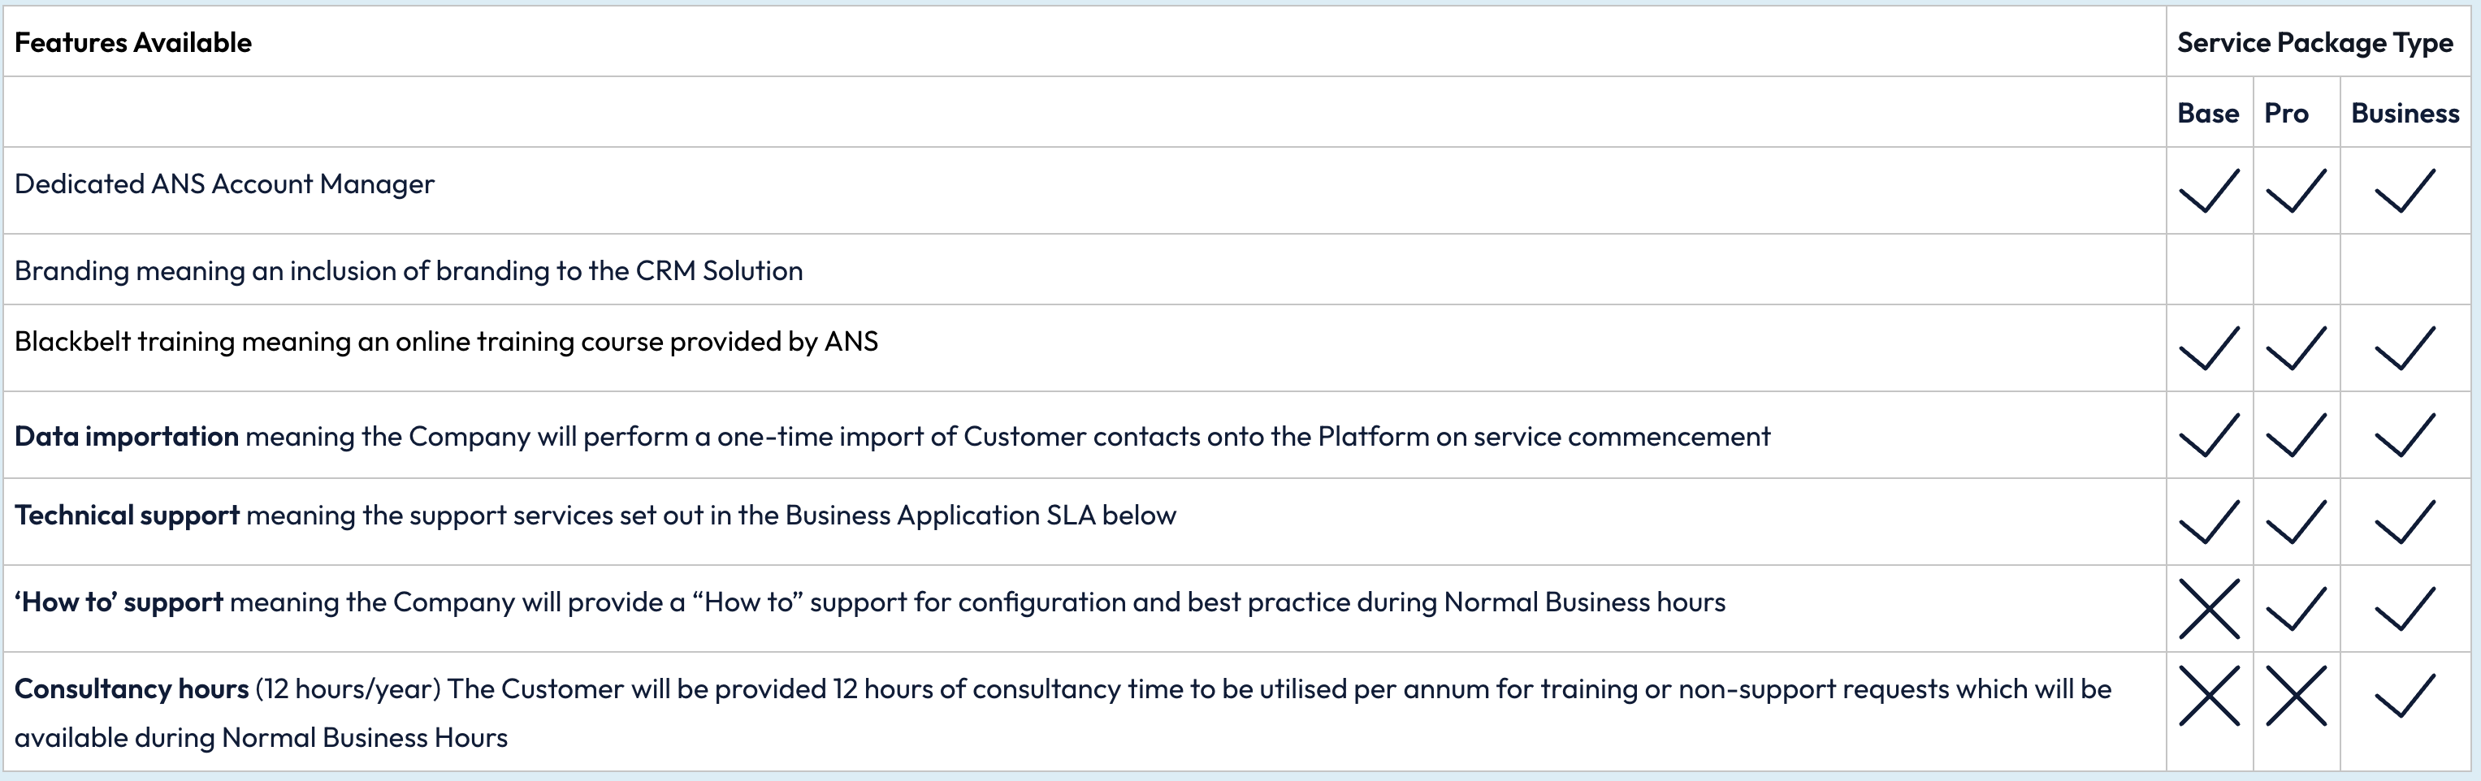Click the Business checkmark for Data importation
This screenshot has width=2481, height=781.
click(x=2405, y=435)
